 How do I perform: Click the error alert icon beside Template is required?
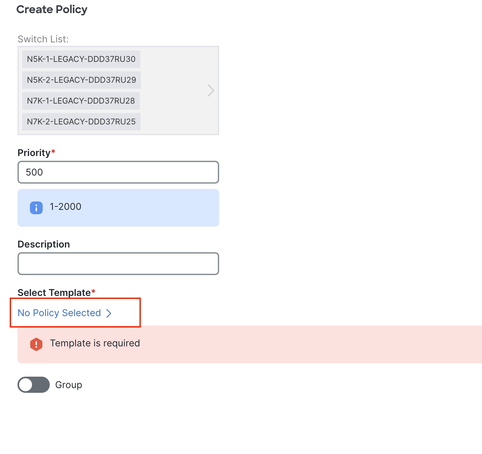tap(36, 344)
